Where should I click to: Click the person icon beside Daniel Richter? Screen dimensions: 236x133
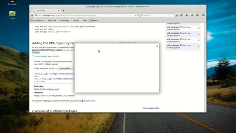[83, 101]
